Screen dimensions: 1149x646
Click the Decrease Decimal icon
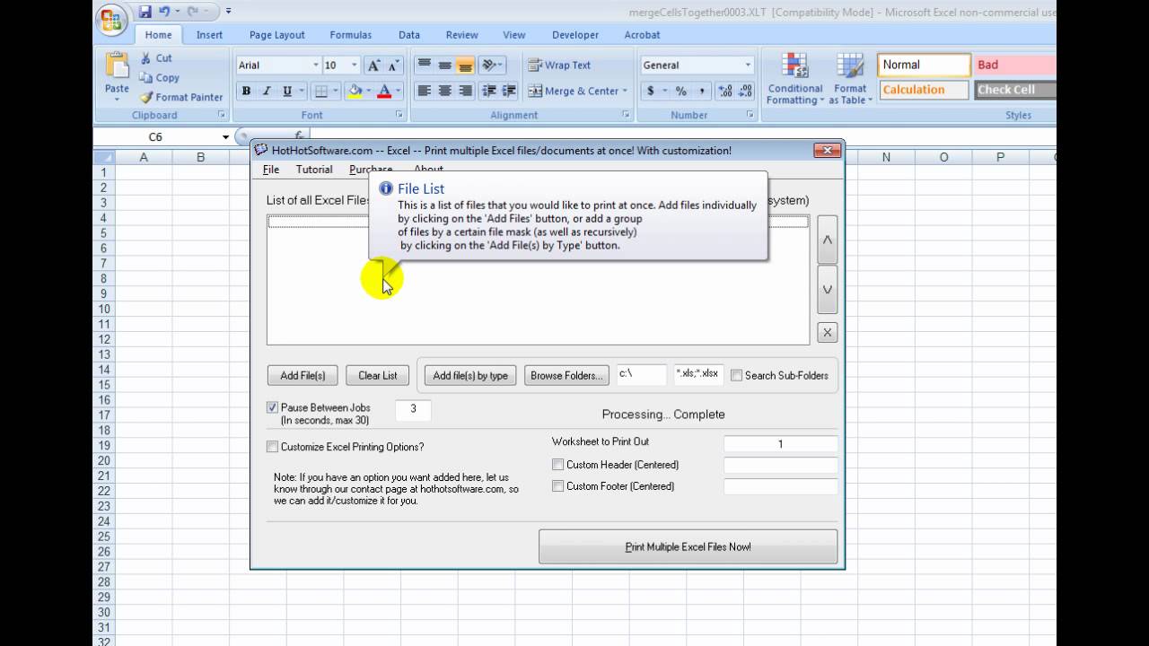coord(746,91)
